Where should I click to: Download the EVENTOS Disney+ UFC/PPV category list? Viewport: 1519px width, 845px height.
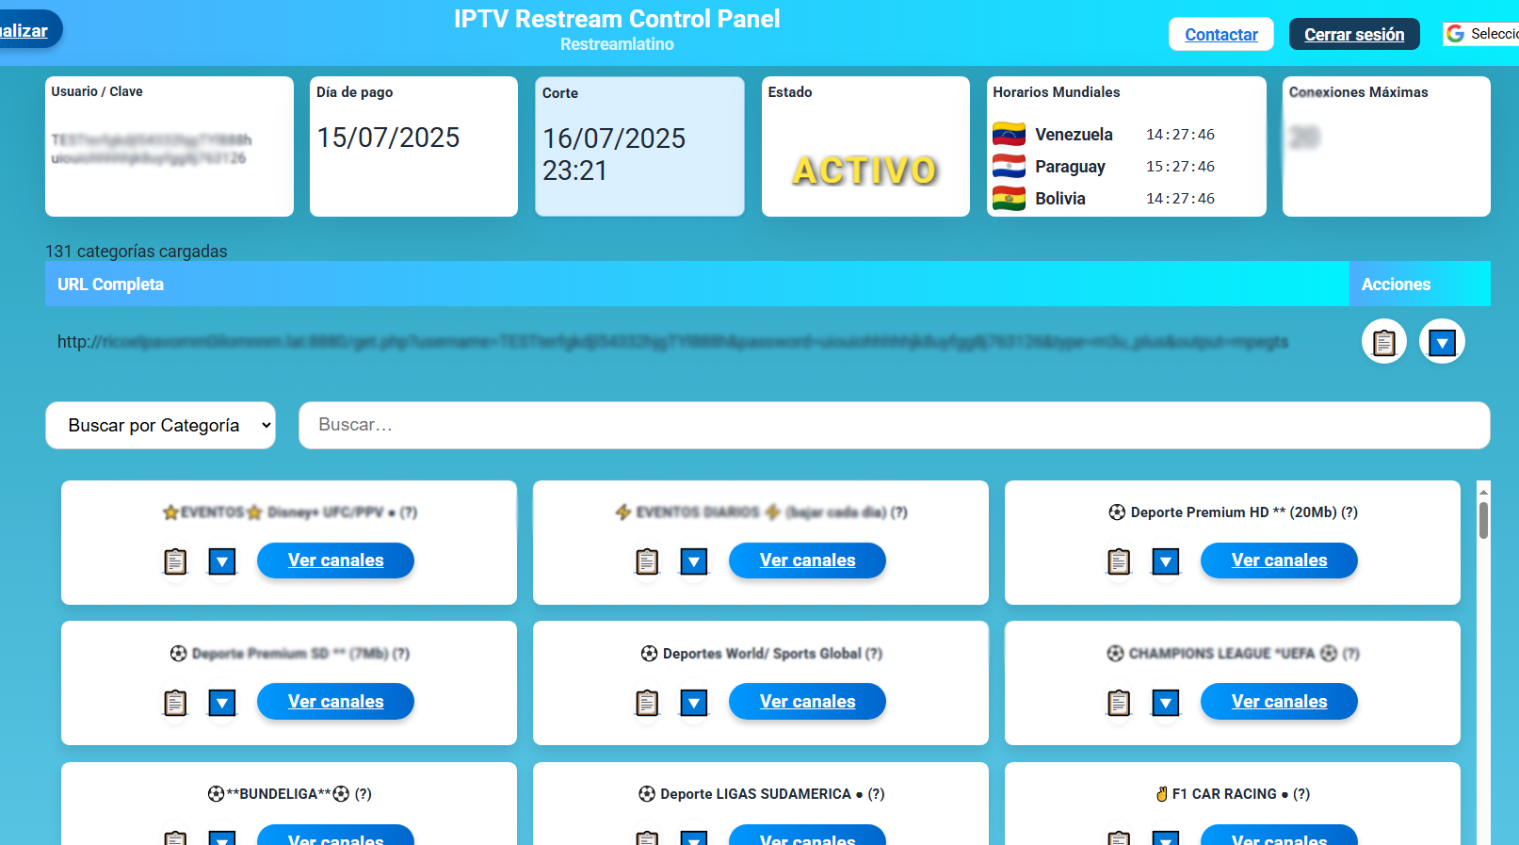[222, 561]
